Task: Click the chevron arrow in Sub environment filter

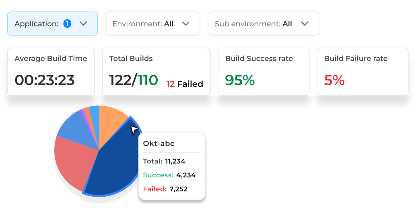Action: (x=305, y=24)
